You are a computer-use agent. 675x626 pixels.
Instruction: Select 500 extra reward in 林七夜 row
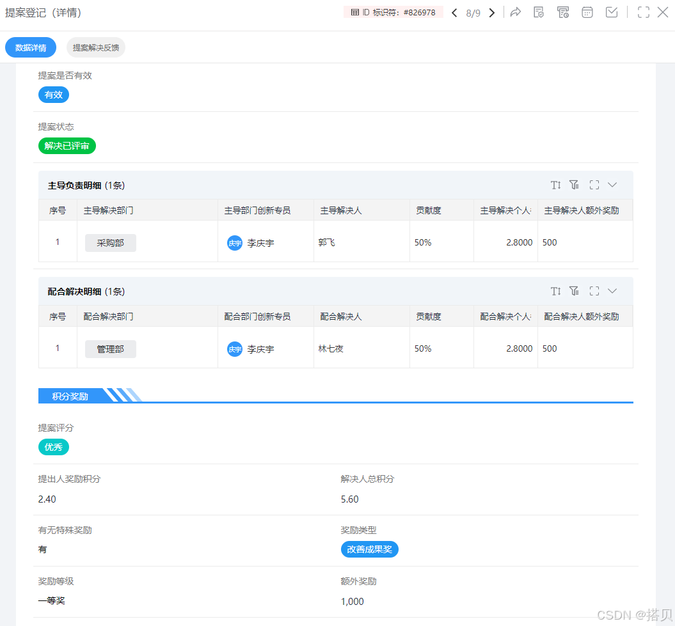[x=585, y=348]
